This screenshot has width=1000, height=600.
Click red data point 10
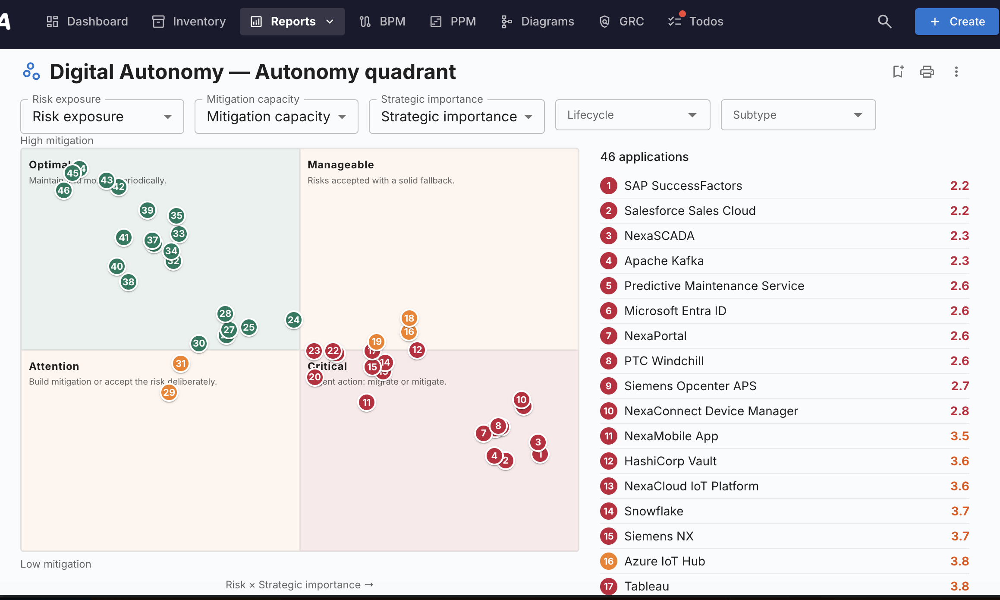522,400
